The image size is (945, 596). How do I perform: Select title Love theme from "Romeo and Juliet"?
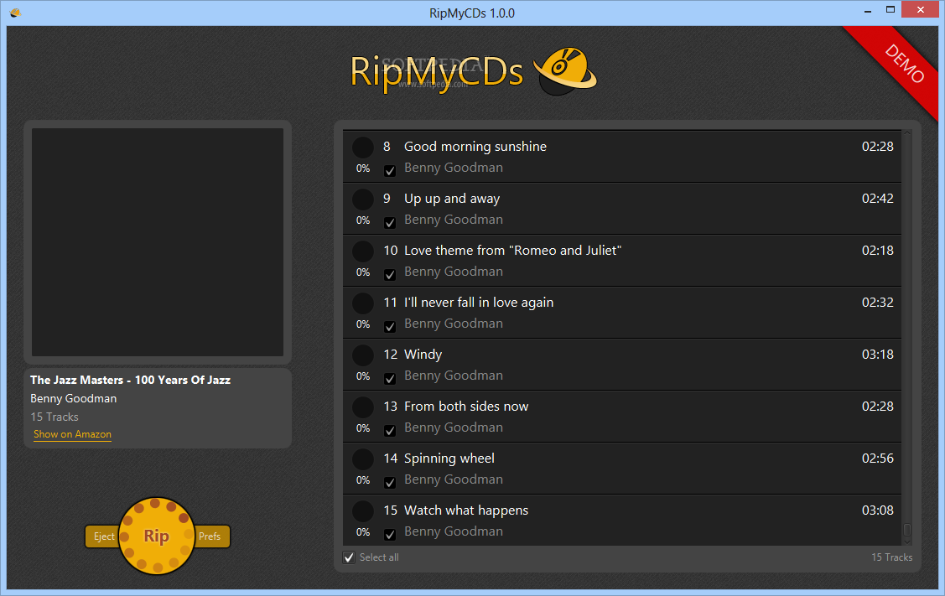pyautogui.click(x=513, y=250)
